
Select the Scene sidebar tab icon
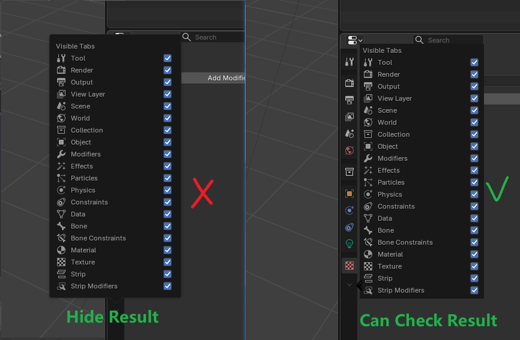click(349, 133)
